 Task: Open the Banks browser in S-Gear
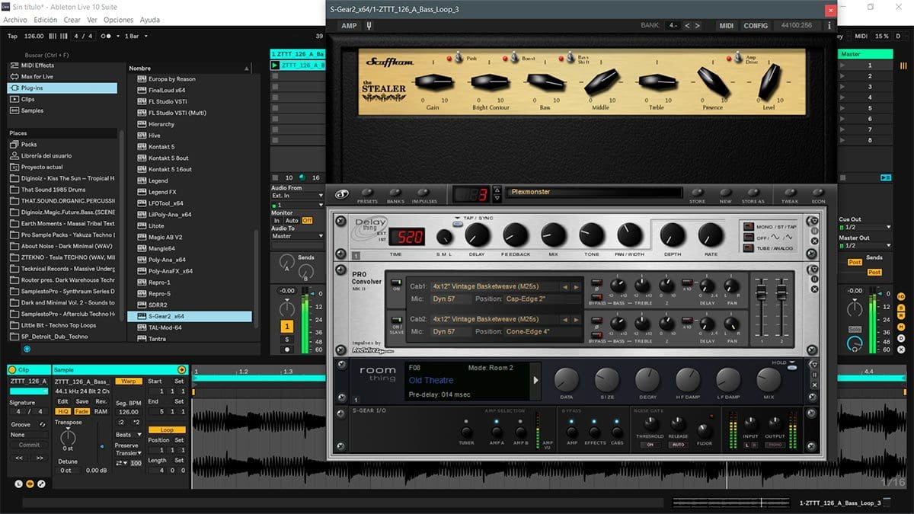pyautogui.click(x=395, y=193)
